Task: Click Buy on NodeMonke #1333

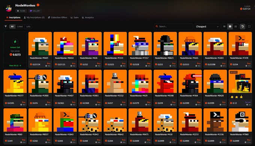Action: [x=124, y=64]
